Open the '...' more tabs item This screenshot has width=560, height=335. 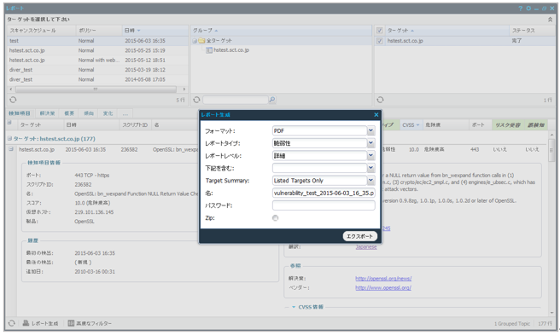click(125, 113)
